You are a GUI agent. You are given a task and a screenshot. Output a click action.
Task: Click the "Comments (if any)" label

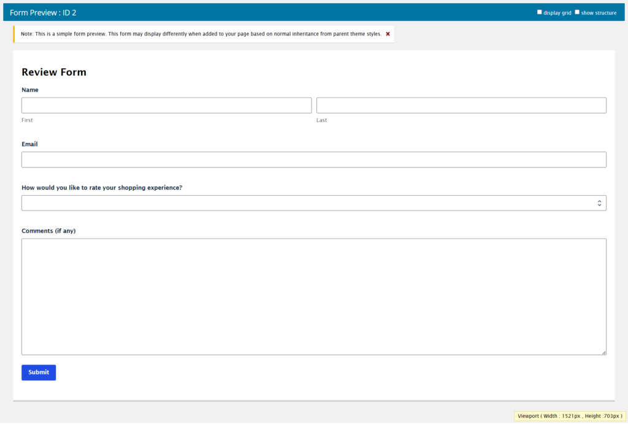click(x=48, y=231)
